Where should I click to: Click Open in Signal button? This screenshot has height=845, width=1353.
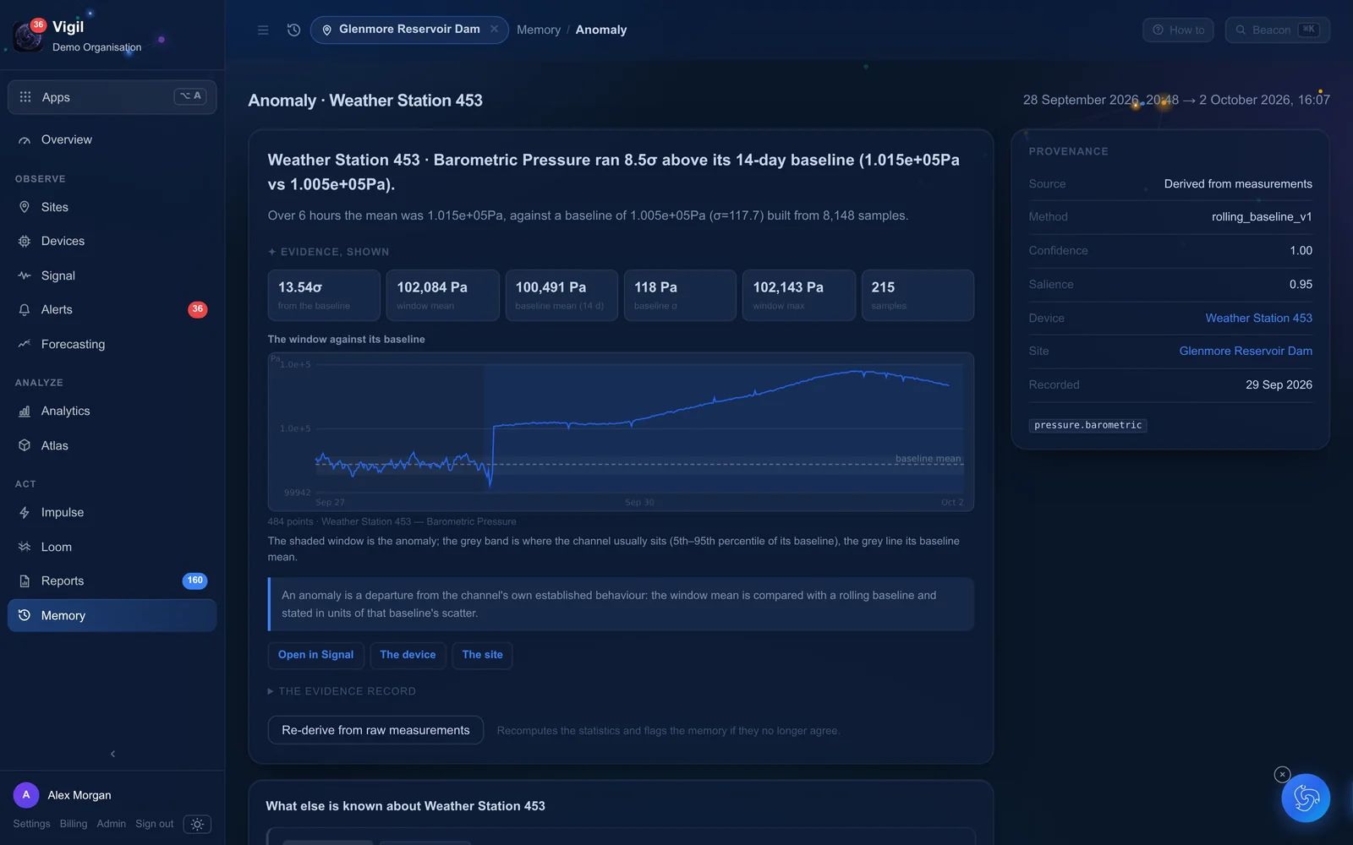click(x=316, y=655)
